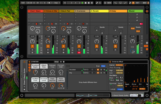Image resolution: width=161 pixels, height=104 pixels.
Task: Click track 1 Send A knob
Action: (32, 28)
